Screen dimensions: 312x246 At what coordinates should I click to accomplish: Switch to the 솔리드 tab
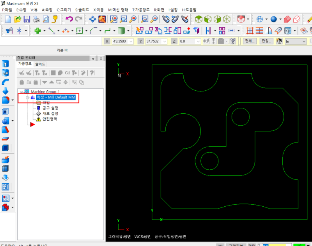pos(40,64)
